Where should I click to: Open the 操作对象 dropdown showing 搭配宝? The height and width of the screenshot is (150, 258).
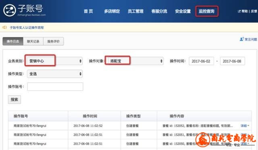coord(136,61)
